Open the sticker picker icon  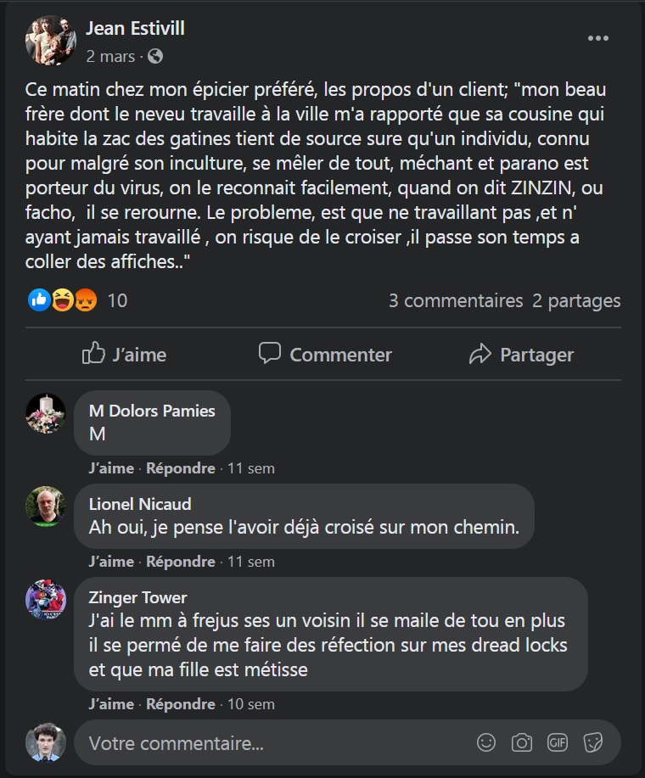click(x=593, y=743)
